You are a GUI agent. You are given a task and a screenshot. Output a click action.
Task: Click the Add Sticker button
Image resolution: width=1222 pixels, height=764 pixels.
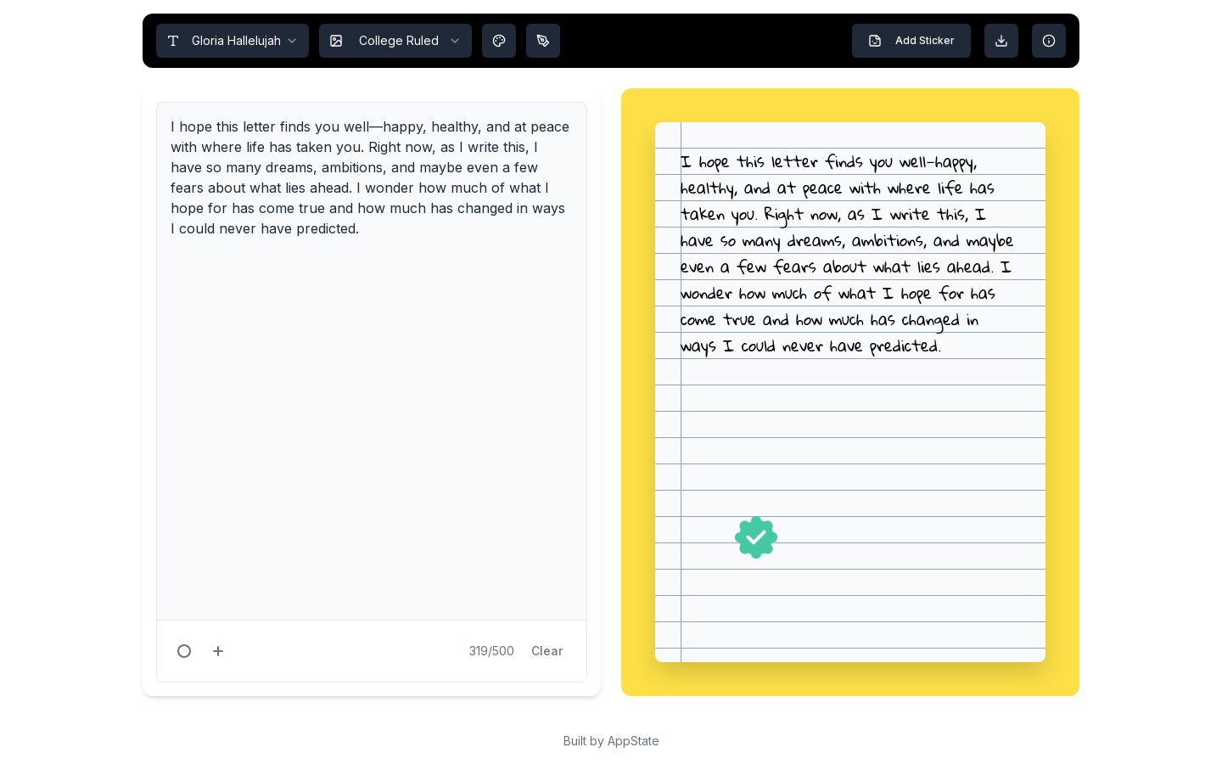(911, 41)
